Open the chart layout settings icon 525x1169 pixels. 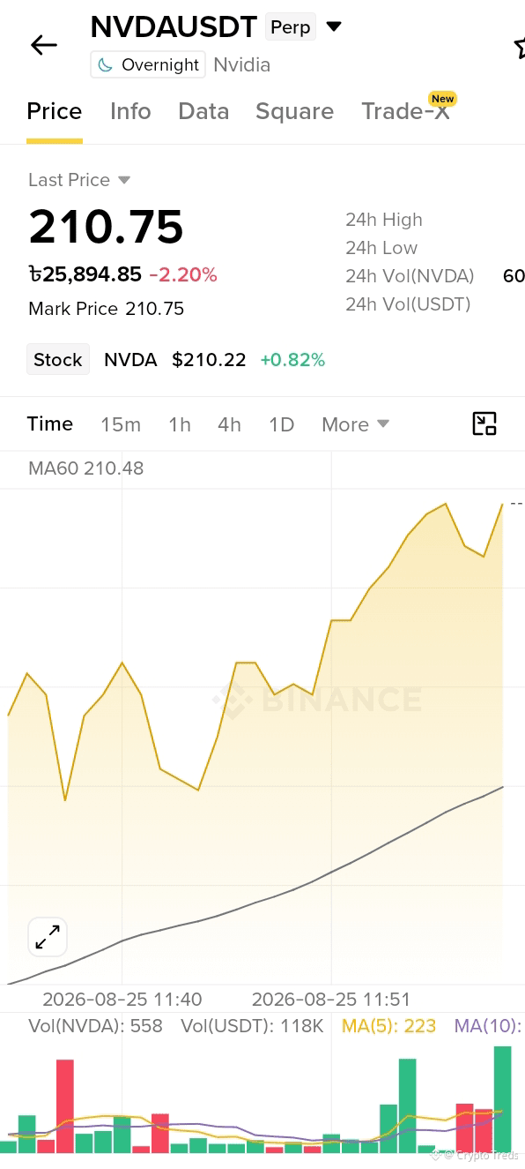tap(484, 424)
